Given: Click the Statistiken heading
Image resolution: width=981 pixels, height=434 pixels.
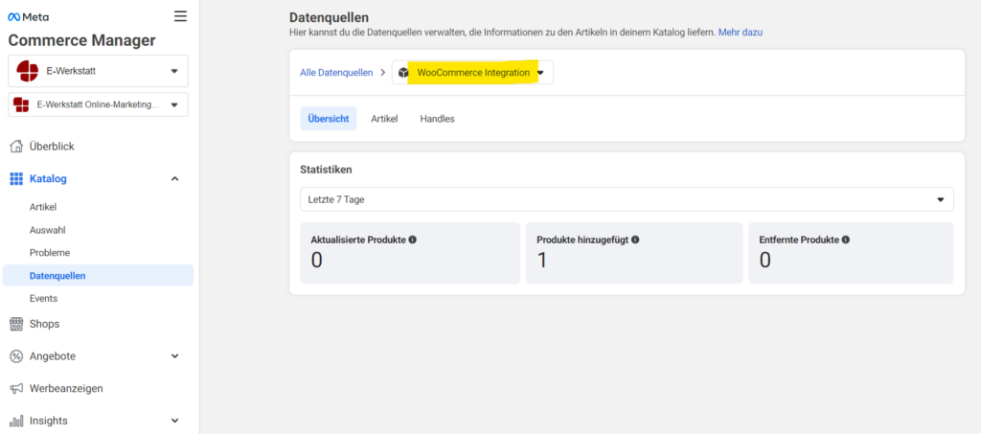Looking at the screenshot, I should click(x=326, y=170).
